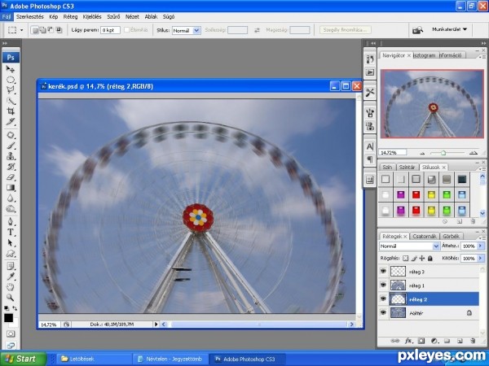Click the foreground color swatch

coord(8,318)
